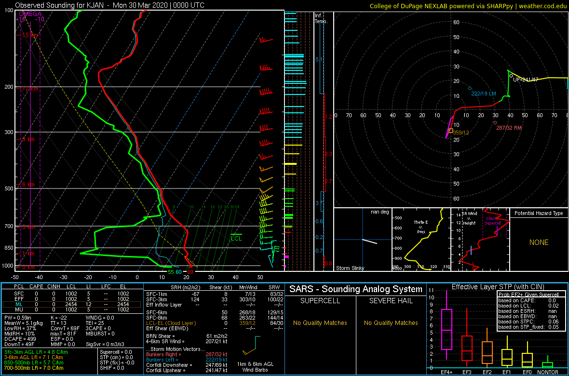569x376 pixels.
Task: Click the Corfidi Downshear = 247/89 kt line
Action: click(x=187, y=365)
